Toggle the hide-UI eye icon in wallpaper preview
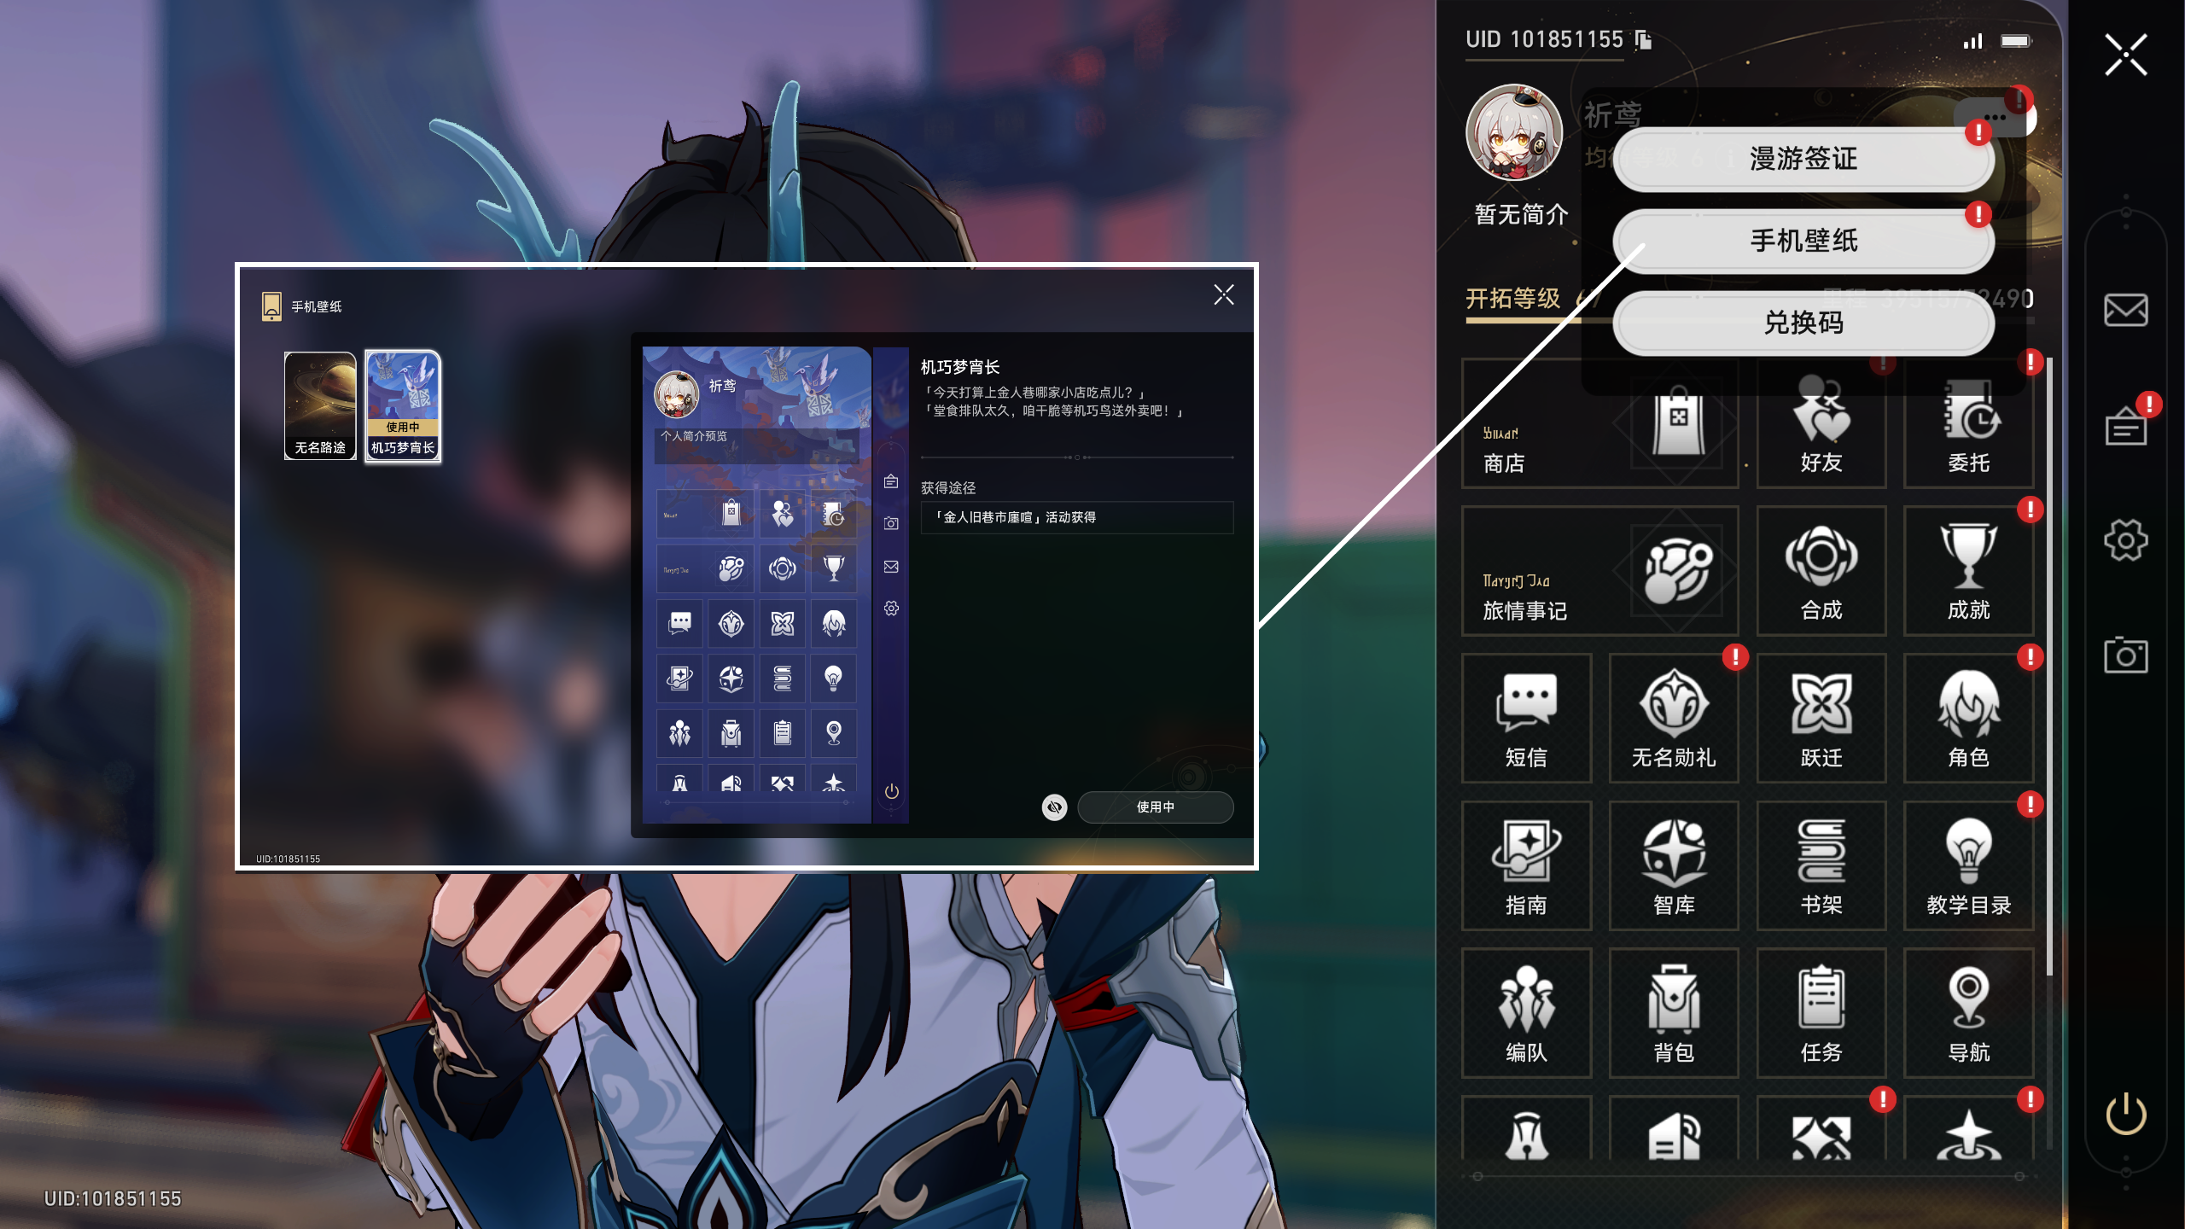Viewport: 2185px width, 1229px height. tap(1054, 807)
